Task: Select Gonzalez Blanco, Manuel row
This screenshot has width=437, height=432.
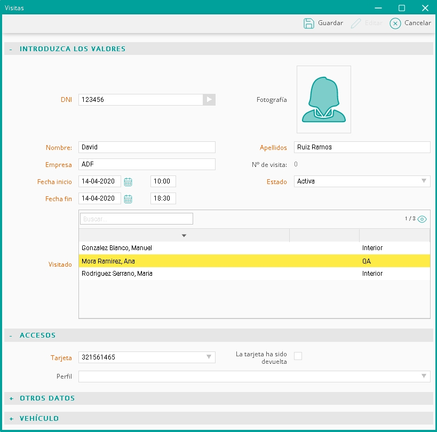Action: (x=254, y=248)
